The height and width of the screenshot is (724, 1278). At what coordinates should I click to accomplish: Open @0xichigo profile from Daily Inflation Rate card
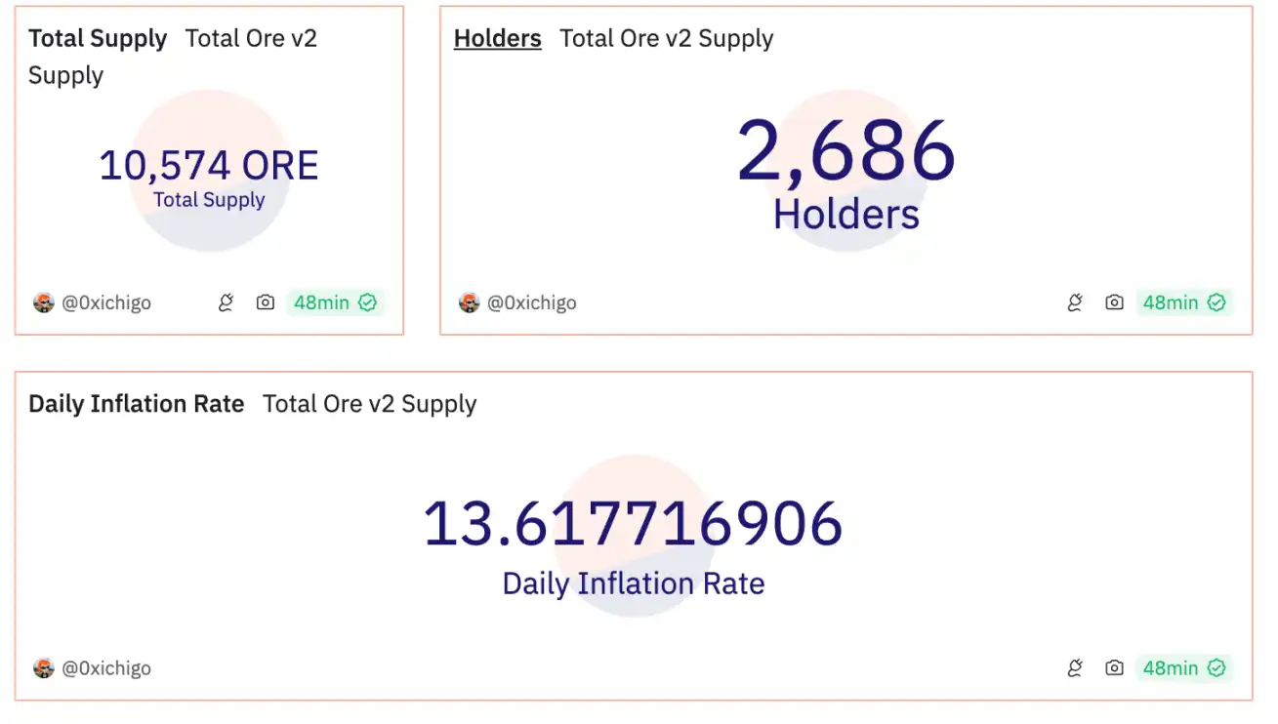pos(106,668)
